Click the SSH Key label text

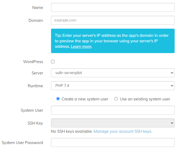point(35,123)
